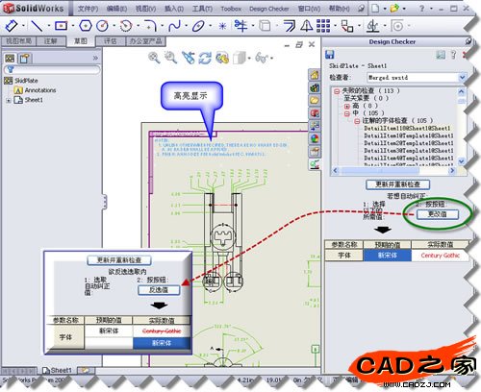Click the check results horizontal scrollbar
This screenshot has height=392, width=481.
[393, 171]
